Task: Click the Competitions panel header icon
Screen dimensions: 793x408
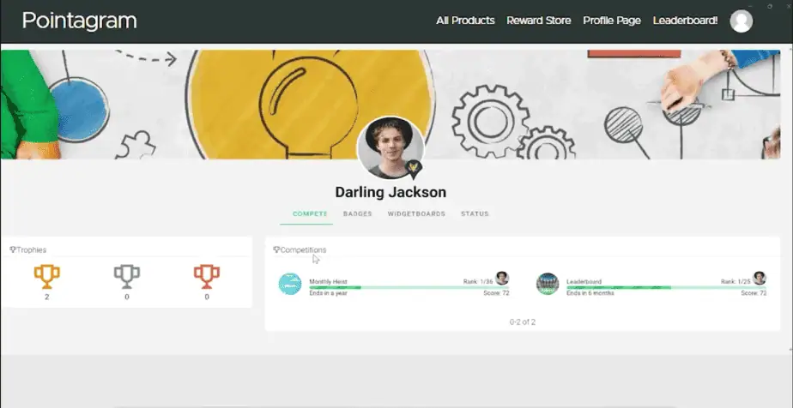Action: coord(276,249)
